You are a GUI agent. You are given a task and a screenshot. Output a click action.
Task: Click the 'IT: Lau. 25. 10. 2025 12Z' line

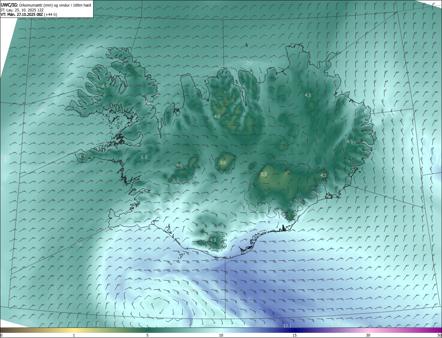(x=22, y=10)
